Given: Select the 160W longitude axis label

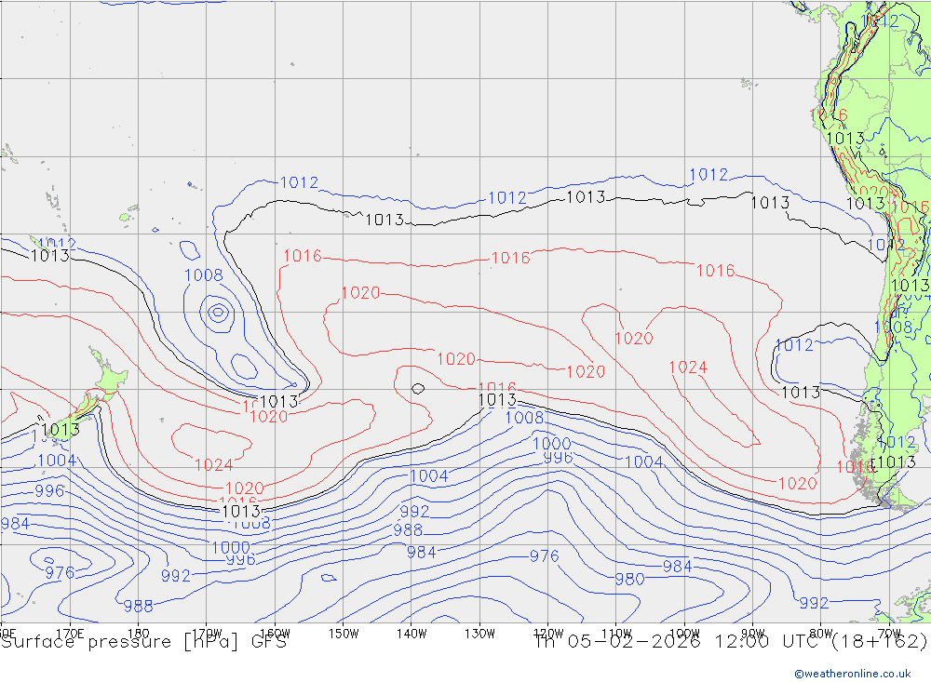Looking at the screenshot, I should (x=275, y=634).
